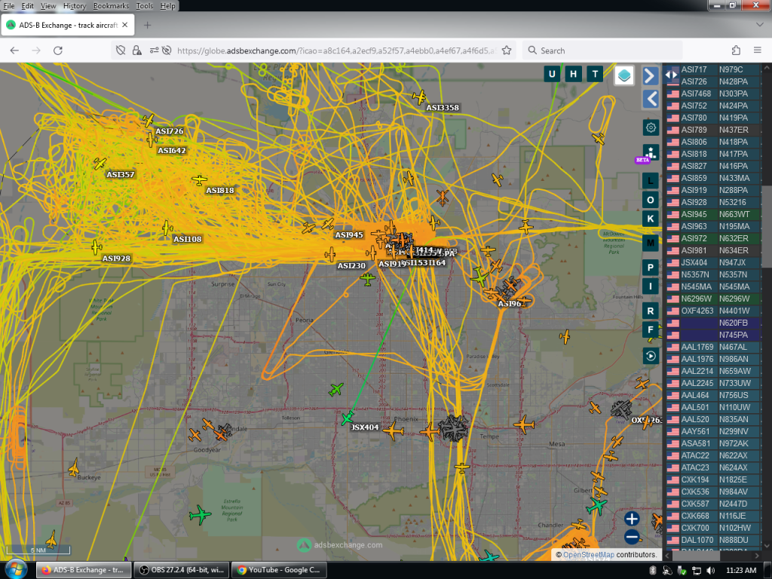Select aircraft ASI230 on the map
The image size is (772, 579).
[330, 255]
